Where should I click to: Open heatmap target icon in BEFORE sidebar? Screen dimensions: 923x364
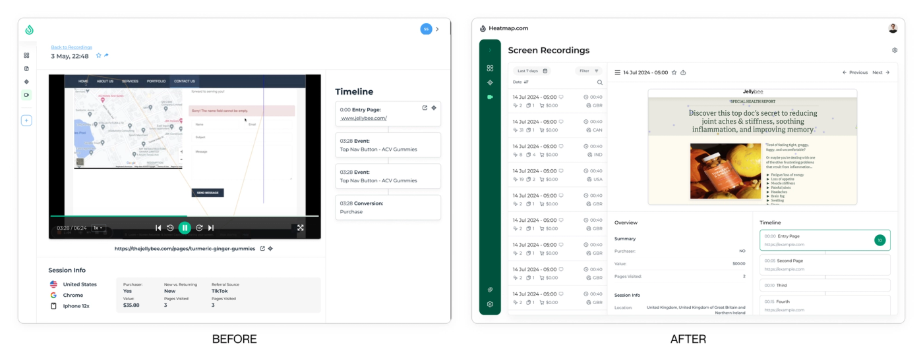pos(26,82)
